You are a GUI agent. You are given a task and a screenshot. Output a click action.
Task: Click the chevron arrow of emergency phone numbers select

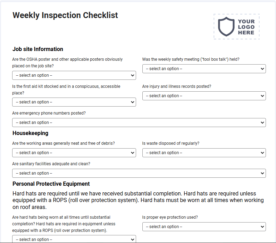(262, 123)
